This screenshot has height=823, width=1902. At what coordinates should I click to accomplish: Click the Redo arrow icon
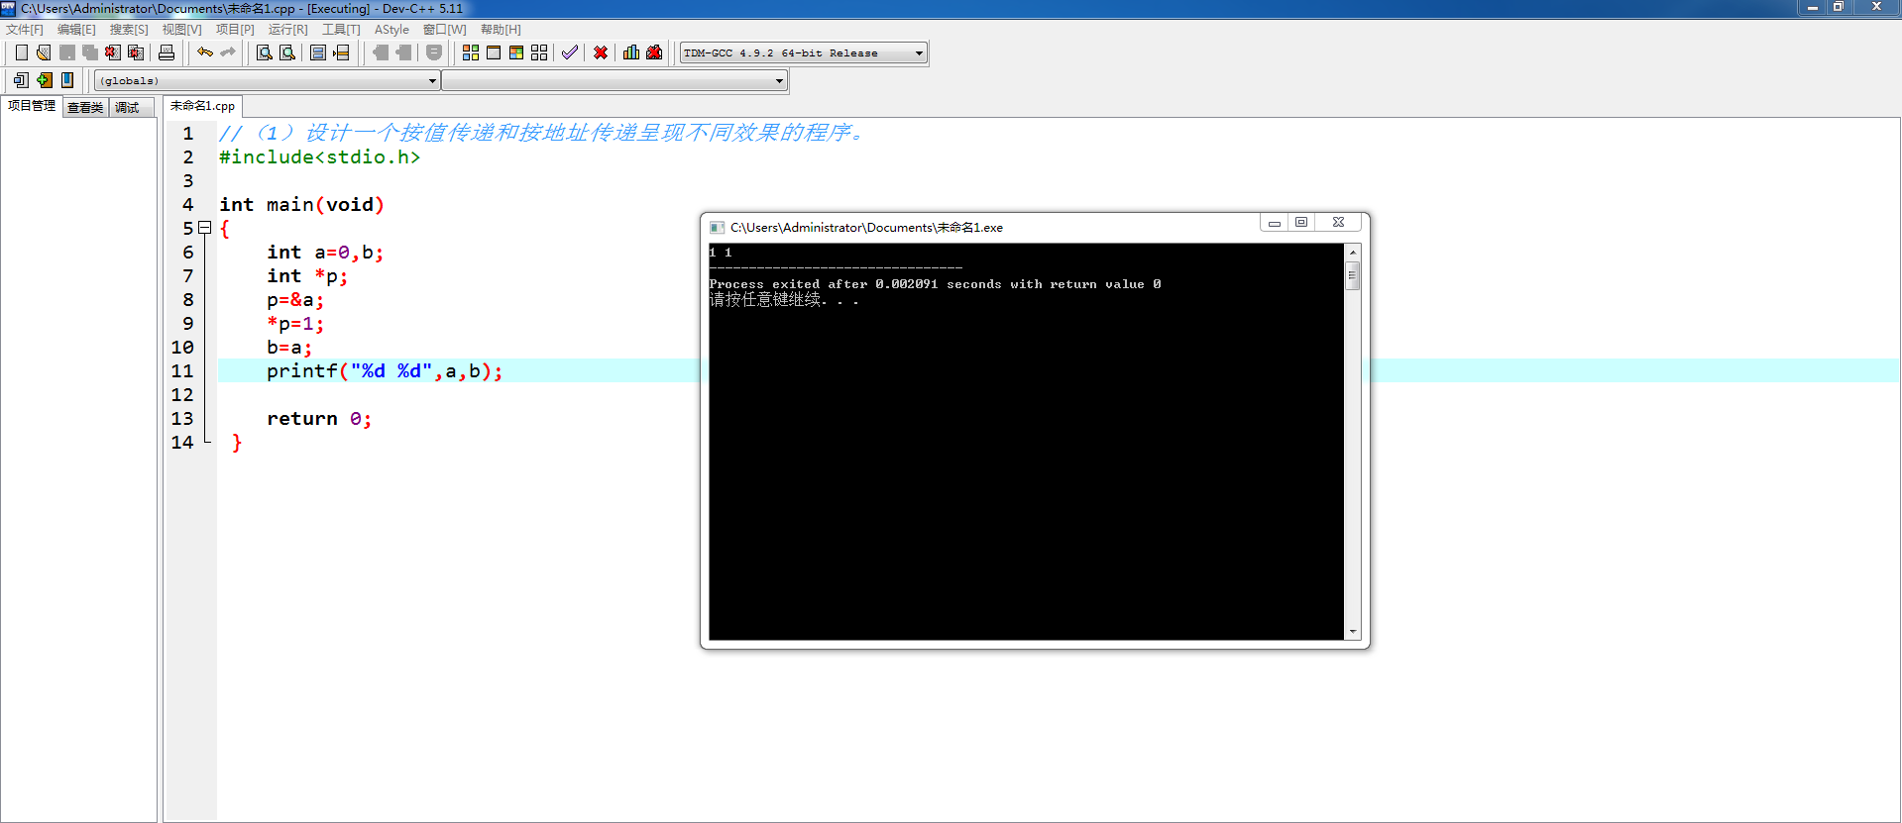[228, 52]
